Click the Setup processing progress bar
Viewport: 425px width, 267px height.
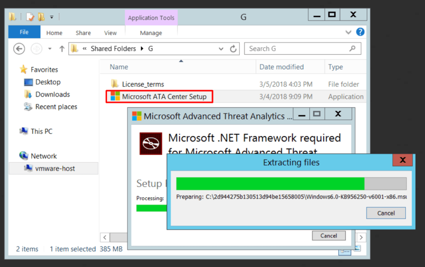(151, 208)
